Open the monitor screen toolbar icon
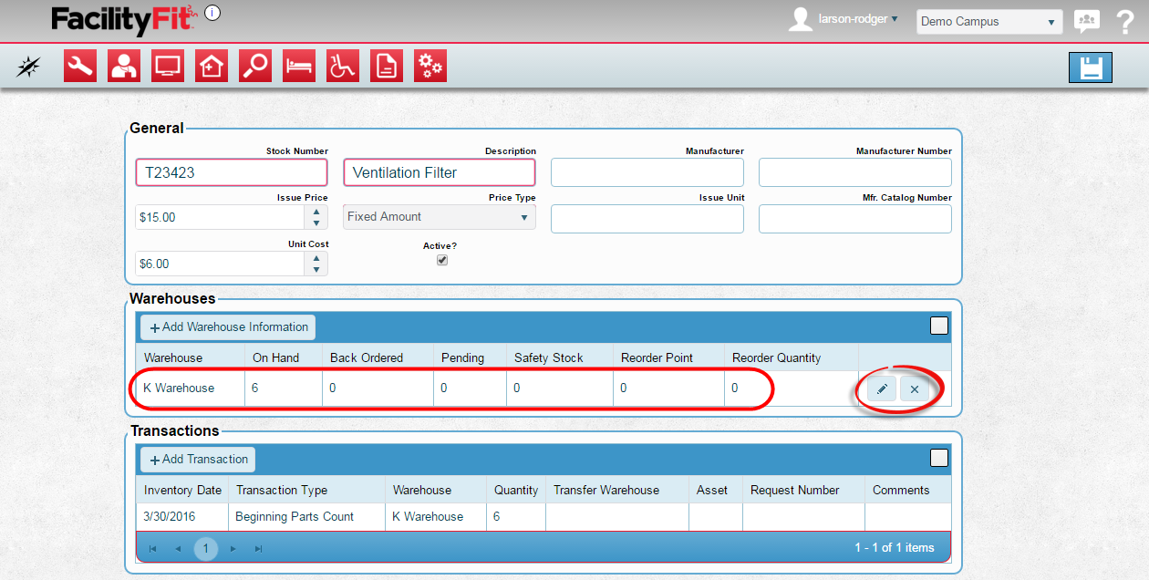Image resolution: width=1149 pixels, height=580 pixels. point(168,67)
